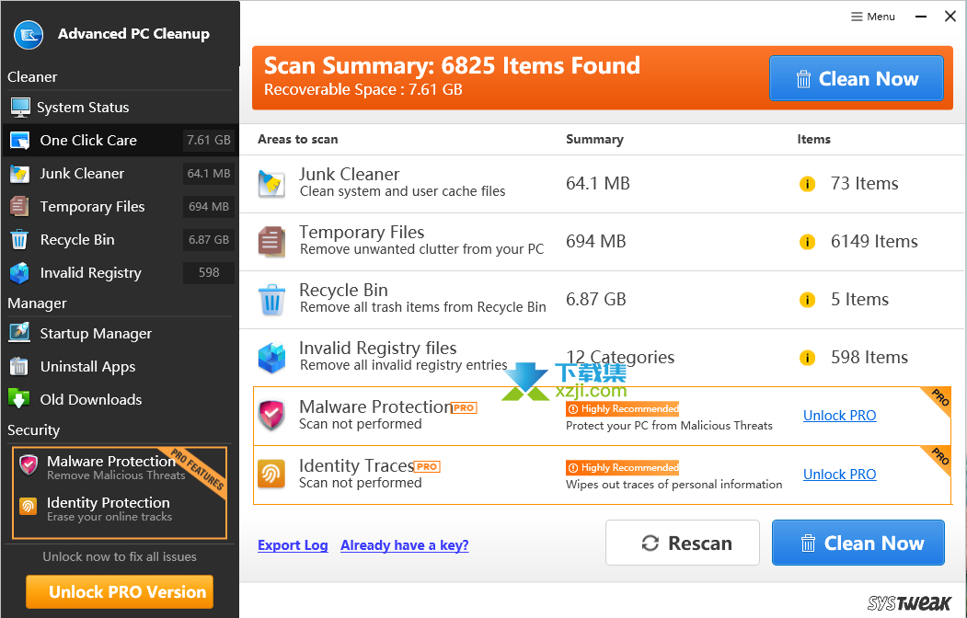Click the 5 Items count
Image resolution: width=967 pixels, height=618 pixels.
[859, 300]
